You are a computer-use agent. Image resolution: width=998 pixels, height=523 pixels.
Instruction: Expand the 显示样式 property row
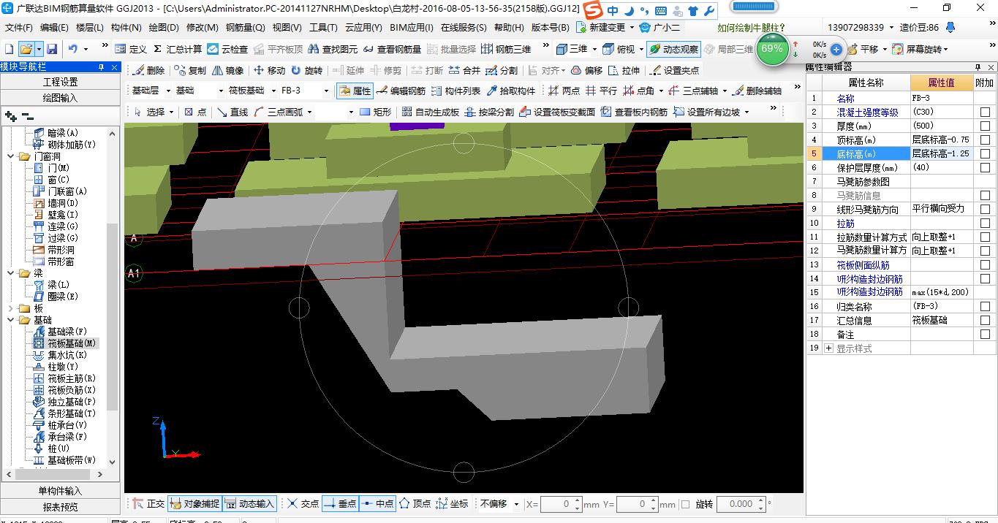pyautogui.click(x=829, y=348)
